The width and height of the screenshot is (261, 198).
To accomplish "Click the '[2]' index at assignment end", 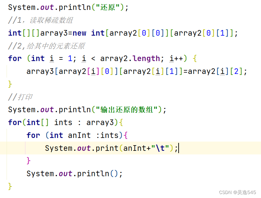I will click(236, 71).
